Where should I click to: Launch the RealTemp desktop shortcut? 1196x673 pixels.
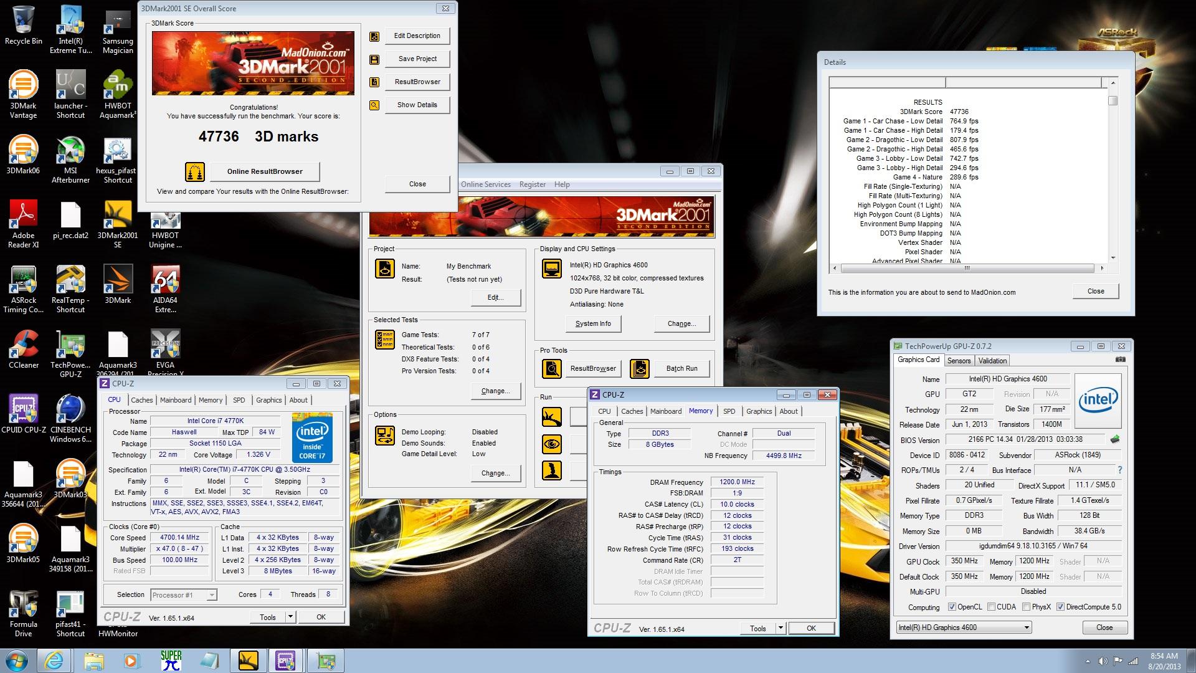[70, 289]
